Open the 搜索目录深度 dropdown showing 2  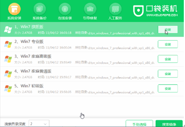pyautogui.click(x=39, y=124)
